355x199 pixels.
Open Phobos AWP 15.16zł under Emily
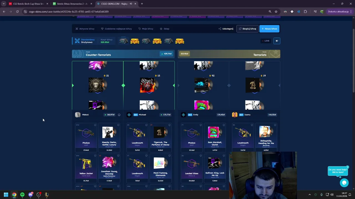click(x=192, y=138)
